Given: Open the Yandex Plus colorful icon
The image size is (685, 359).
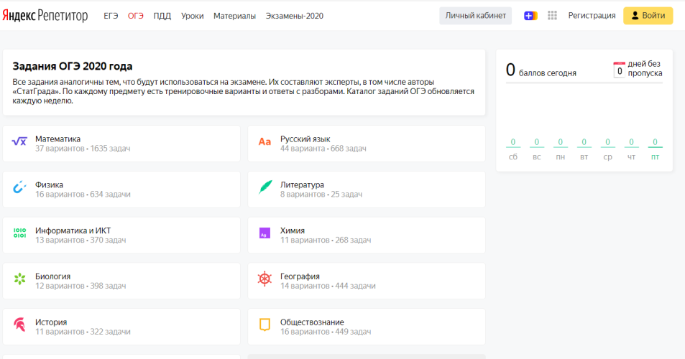Looking at the screenshot, I should [x=530, y=16].
